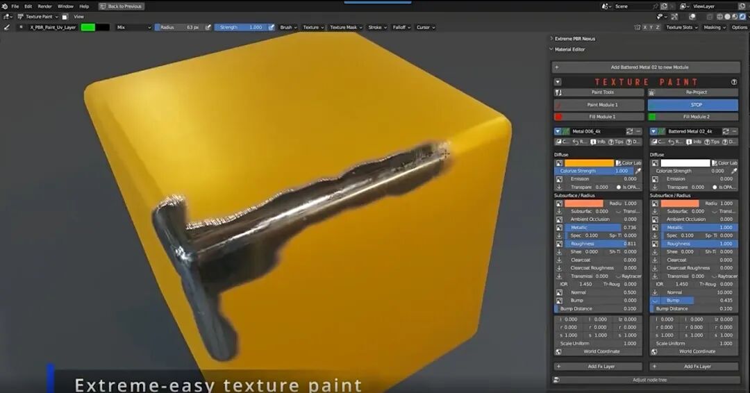Image resolution: width=750 pixels, height=393 pixels.
Task: Click the Metallic slider showing 0.736
Action: point(603,228)
